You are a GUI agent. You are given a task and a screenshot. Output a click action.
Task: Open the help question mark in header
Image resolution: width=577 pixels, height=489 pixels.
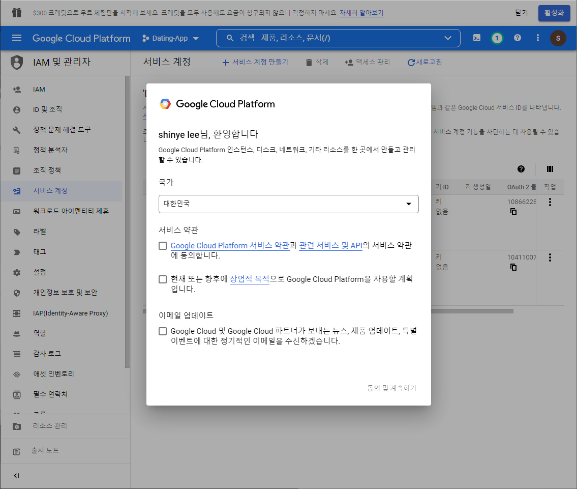[518, 38]
